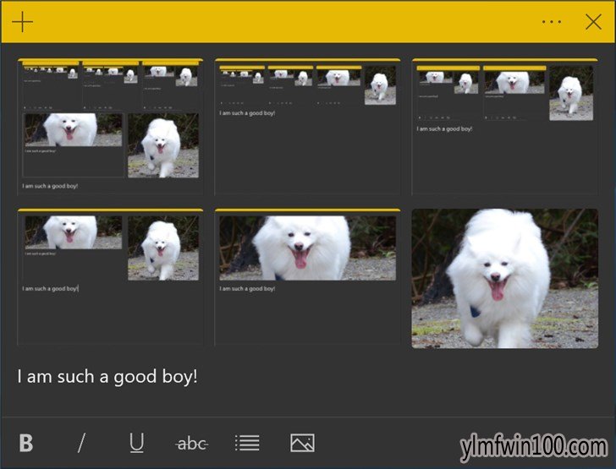Insert an image into the note

point(302,443)
